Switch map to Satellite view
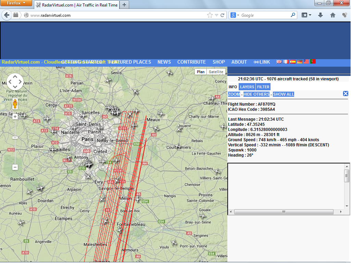This screenshot has width=352, height=279. tap(216, 72)
